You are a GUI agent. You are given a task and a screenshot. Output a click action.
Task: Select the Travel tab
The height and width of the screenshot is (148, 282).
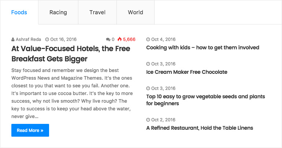[x=97, y=12]
